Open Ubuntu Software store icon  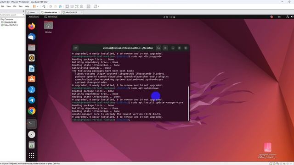click(32, 79)
